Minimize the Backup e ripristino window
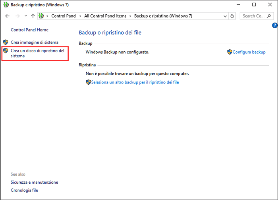Image resolution: width=278 pixels, height=200 pixels. point(238,5)
